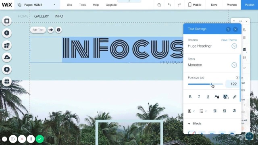Toggle underline formatting
This screenshot has height=145, width=258.
tap(208, 97)
